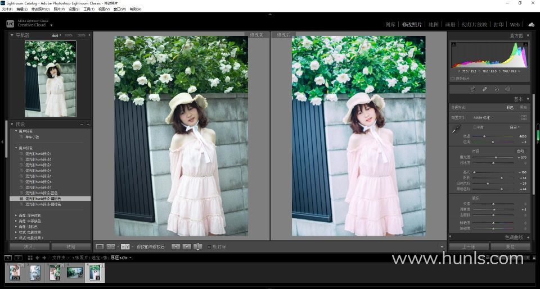This screenshot has height=289, width=540.
Task: Enable the 软打样 soft proofing checkbox
Action: tap(209, 247)
